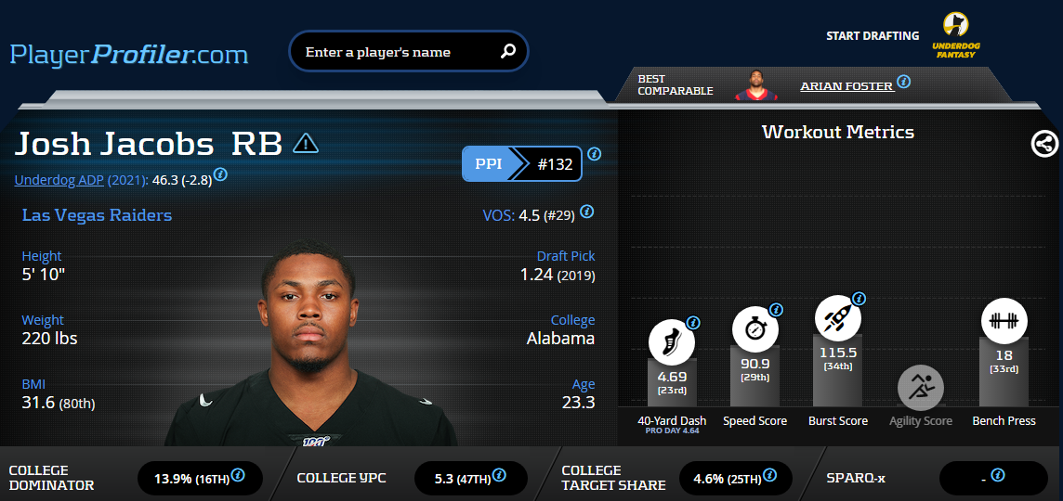Click the Bench Press barbell icon

tap(1004, 321)
